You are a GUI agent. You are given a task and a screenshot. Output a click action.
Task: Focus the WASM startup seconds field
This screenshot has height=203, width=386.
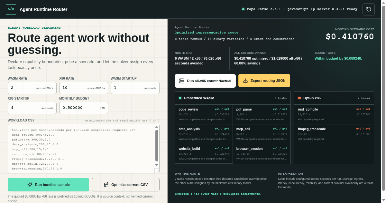click(135, 88)
